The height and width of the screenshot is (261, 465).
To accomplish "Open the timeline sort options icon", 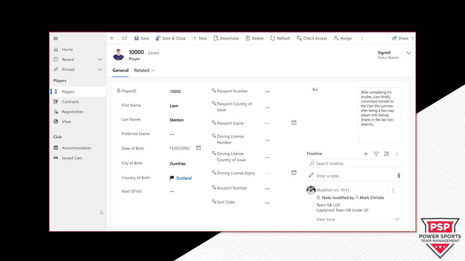I will click(x=387, y=154).
